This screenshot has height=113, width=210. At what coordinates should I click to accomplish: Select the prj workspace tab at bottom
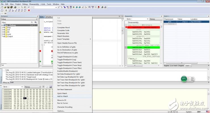coord(3,65)
